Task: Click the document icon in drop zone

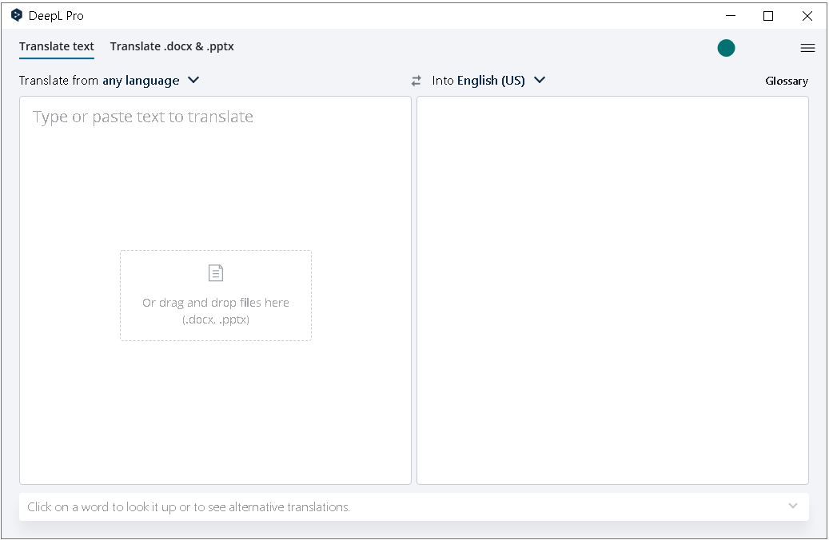Action: (x=216, y=273)
